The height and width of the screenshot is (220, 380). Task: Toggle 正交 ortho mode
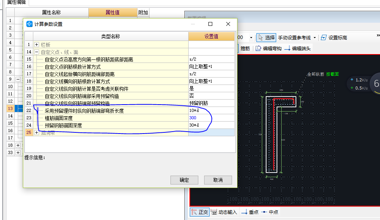click(199, 212)
